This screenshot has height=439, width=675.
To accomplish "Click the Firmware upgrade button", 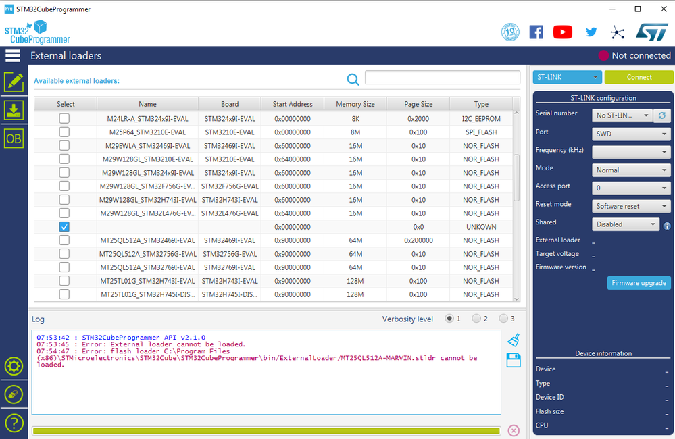I will (639, 283).
